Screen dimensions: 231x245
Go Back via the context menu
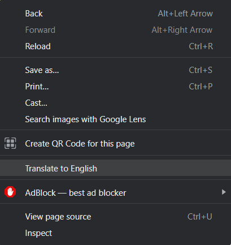(115, 14)
